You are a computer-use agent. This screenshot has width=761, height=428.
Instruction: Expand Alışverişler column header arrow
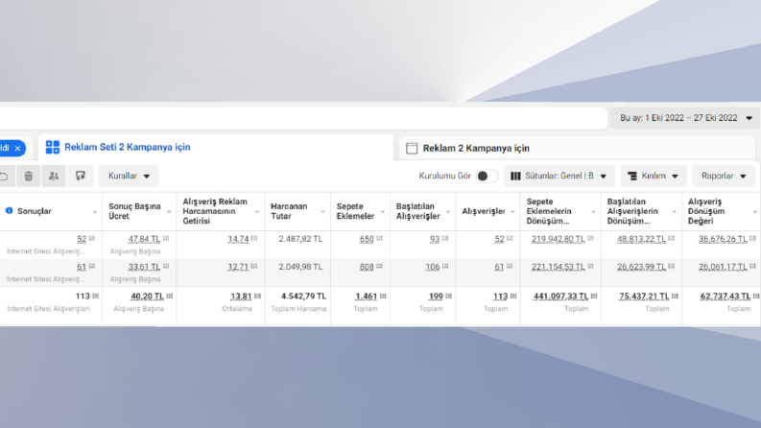coord(512,211)
